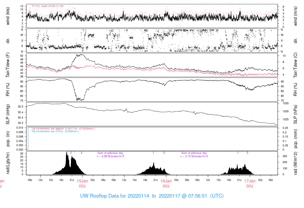Select the "rad(Lgly/hr)" axis label
The height and width of the screenshot is (208, 304).
coord(8,163)
